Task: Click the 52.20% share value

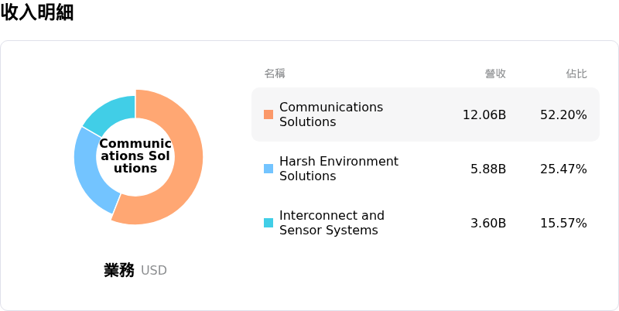Action: point(564,114)
